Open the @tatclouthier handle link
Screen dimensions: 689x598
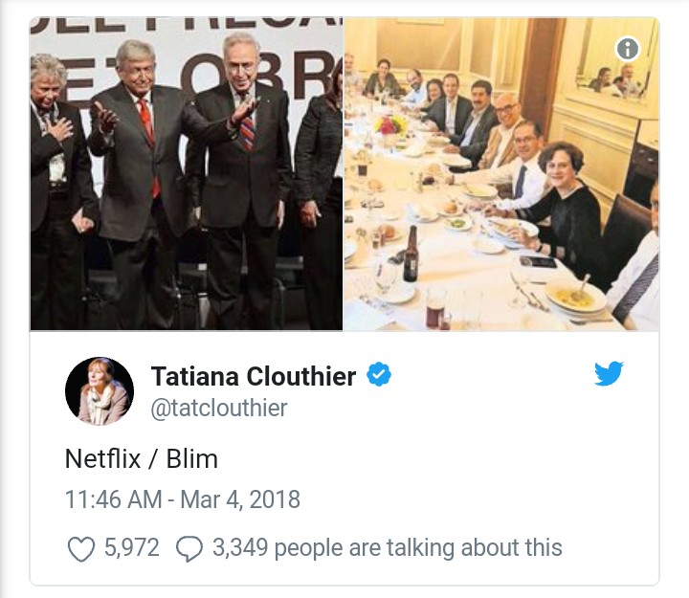(x=219, y=408)
